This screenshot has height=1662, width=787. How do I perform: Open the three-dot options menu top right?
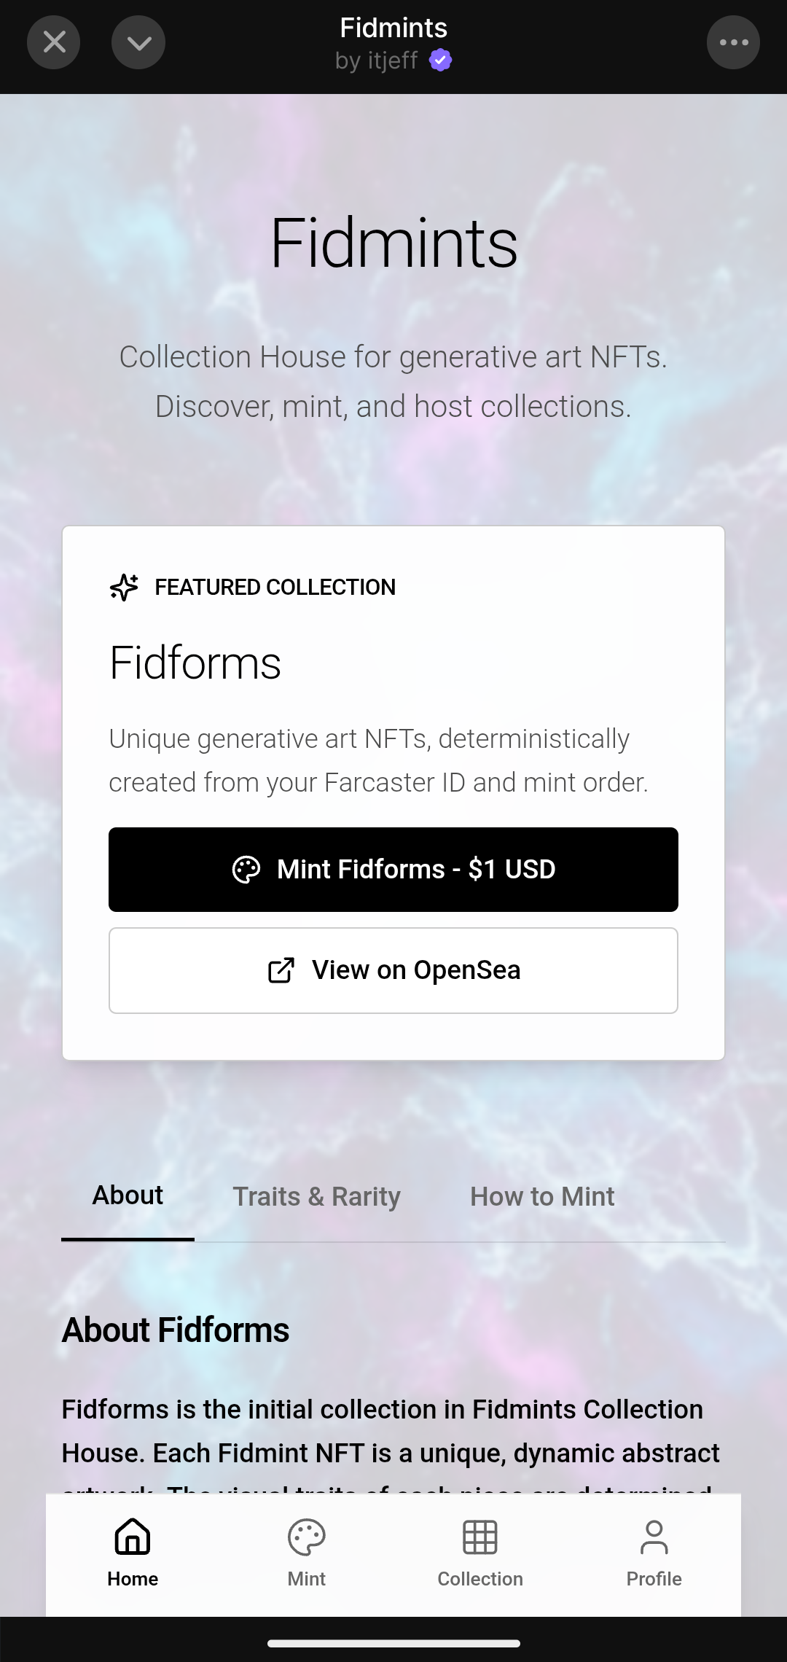[x=733, y=42]
